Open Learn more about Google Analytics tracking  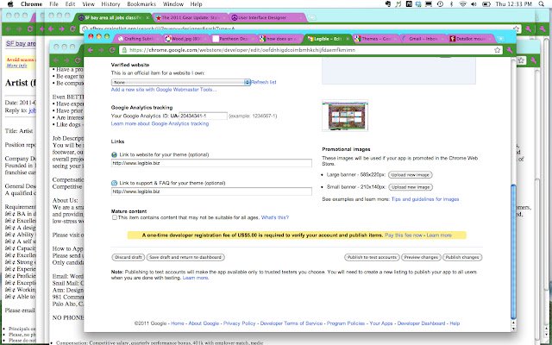point(160,123)
